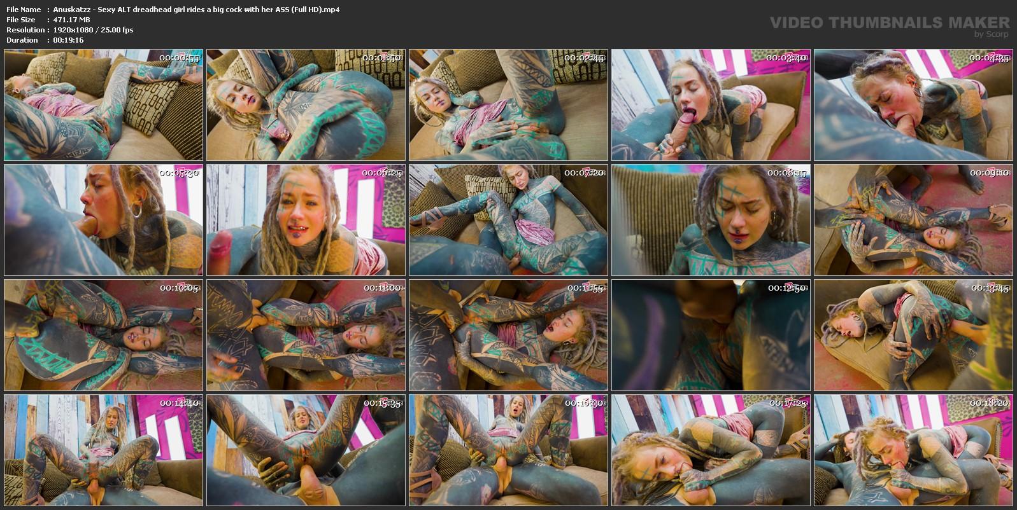Click the thumbnail stamped 00:00:55
1017x510 pixels.
pyautogui.click(x=103, y=105)
